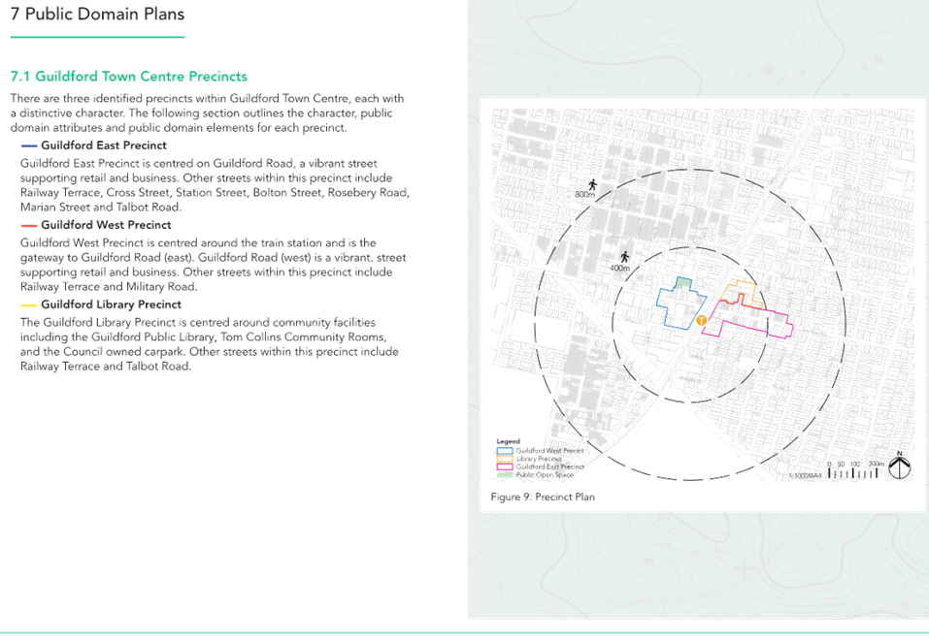Click the line starting 'Guildford East Precinct is centred'
The height and width of the screenshot is (641, 929).
coord(198,163)
